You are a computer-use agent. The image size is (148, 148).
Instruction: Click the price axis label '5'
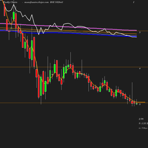point(140,32)
